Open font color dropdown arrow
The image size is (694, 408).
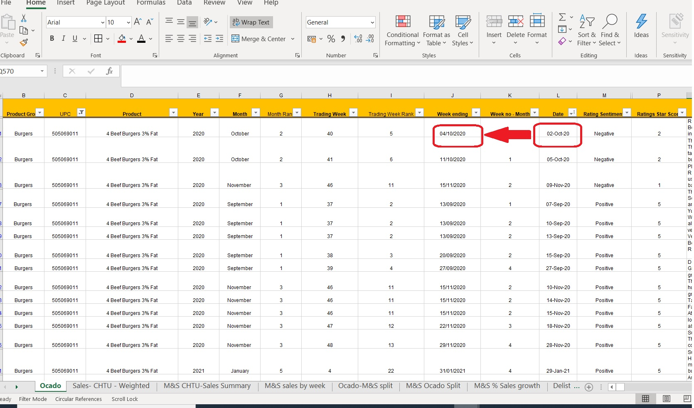[150, 39]
